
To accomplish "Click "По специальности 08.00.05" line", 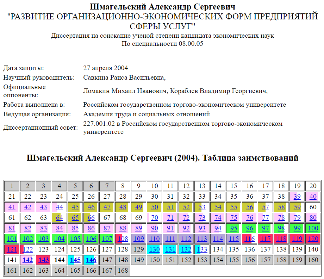I will pyautogui.click(x=162, y=44).
